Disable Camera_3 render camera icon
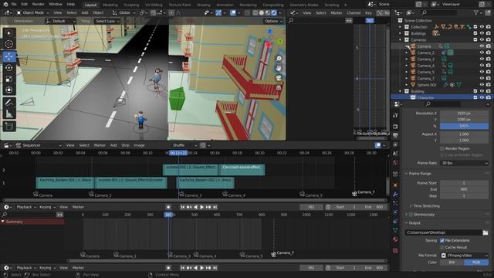Screen dimensions: 494x278 click(488, 59)
